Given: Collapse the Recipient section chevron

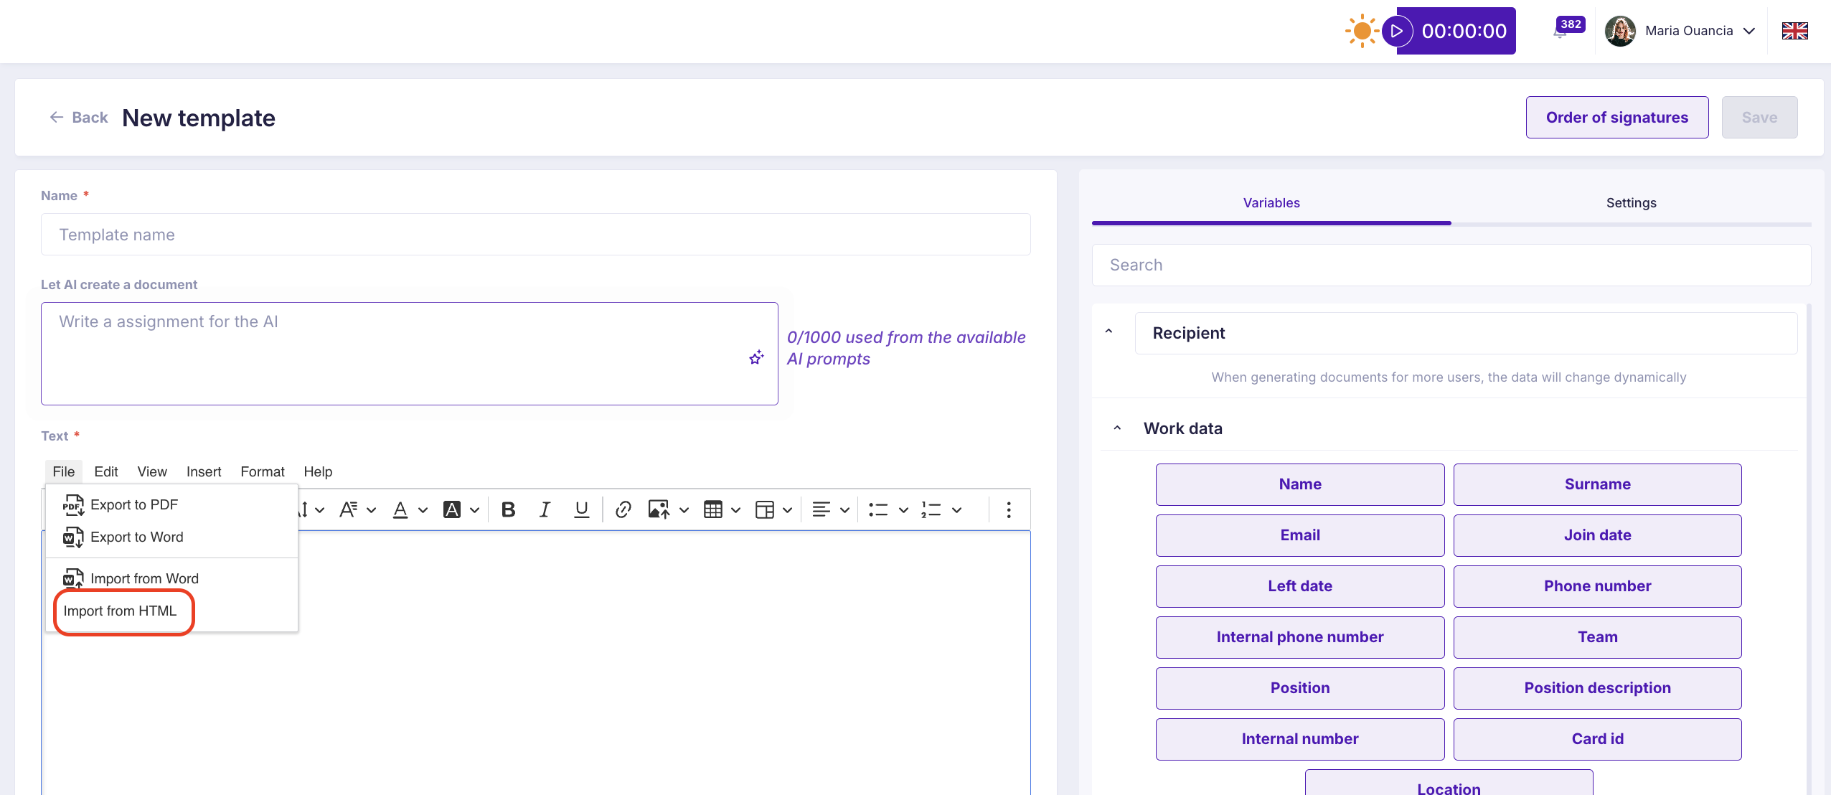Looking at the screenshot, I should tap(1109, 332).
